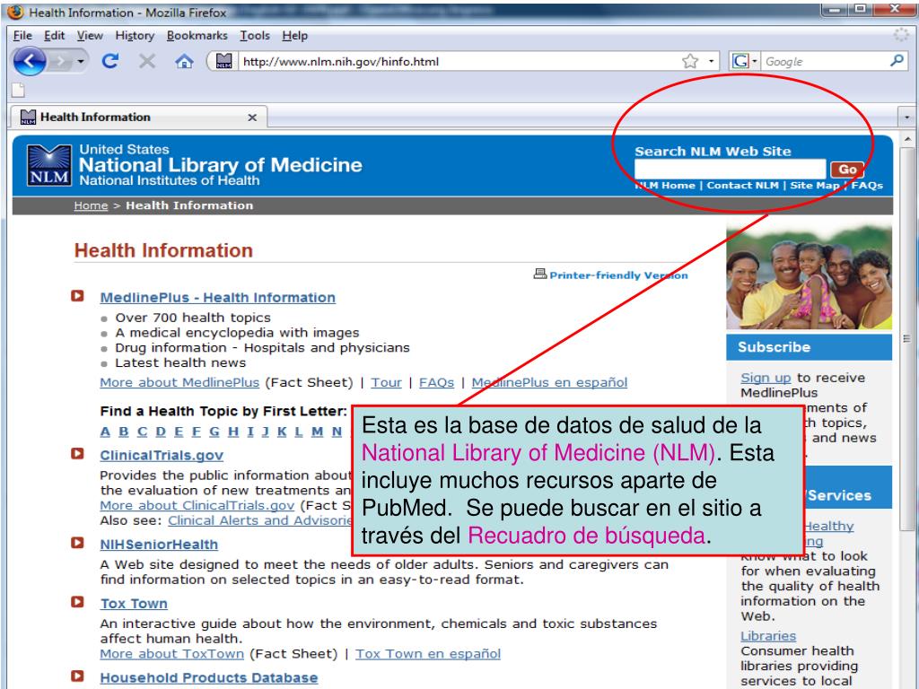Open the Bookmarks menu

(197, 36)
